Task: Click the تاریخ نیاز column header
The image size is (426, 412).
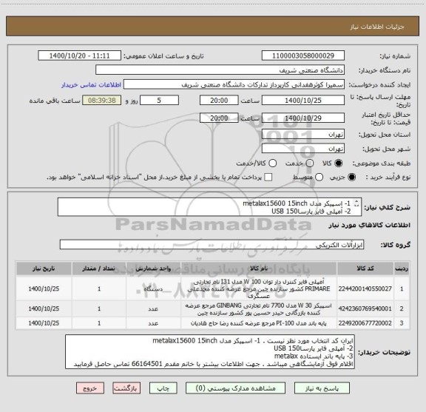Action: pyautogui.click(x=44, y=269)
